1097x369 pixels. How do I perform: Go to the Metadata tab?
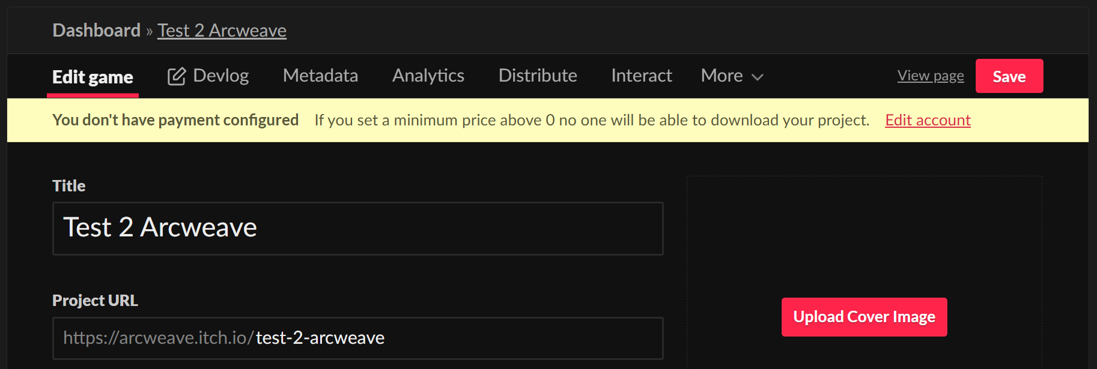click(x=320, y=76)
